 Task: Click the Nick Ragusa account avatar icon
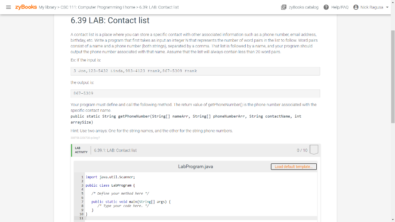(356, 7)
